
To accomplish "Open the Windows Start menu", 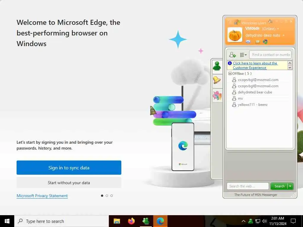I will pos(7,221).
